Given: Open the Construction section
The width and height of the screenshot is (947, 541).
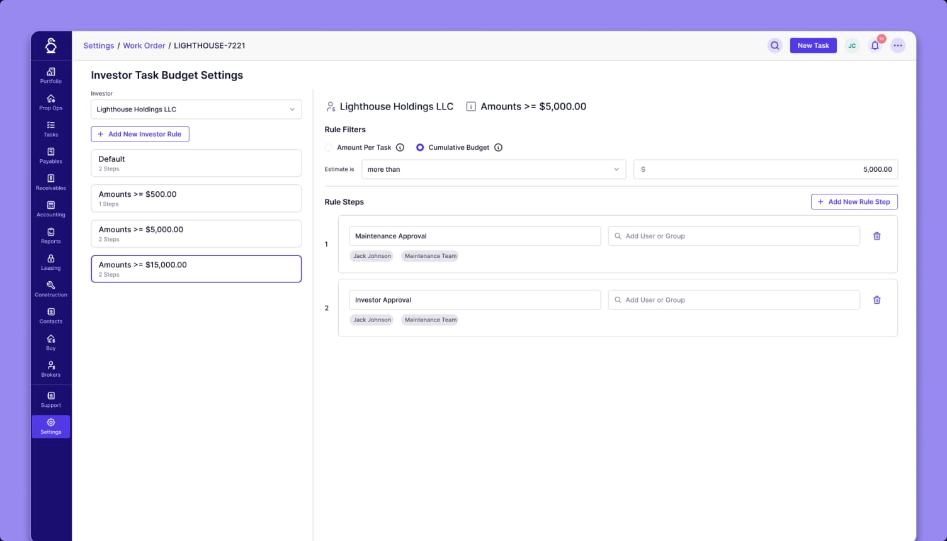Looking at the screenshot, I should click(x=50, y=289).
